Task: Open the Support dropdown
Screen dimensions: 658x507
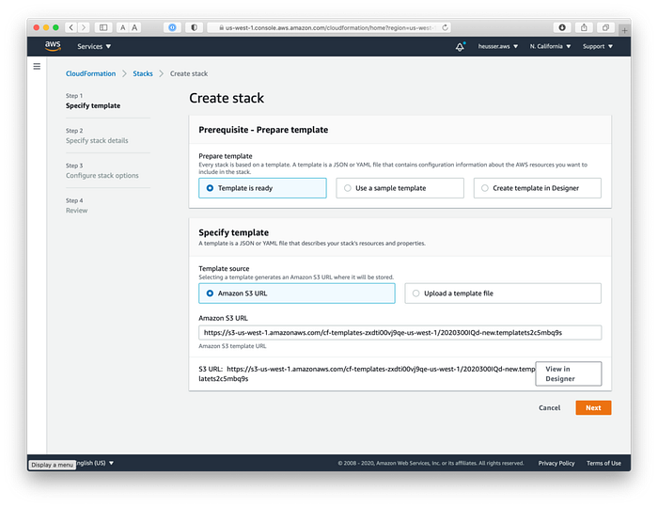Action: [x=598, y=47]
